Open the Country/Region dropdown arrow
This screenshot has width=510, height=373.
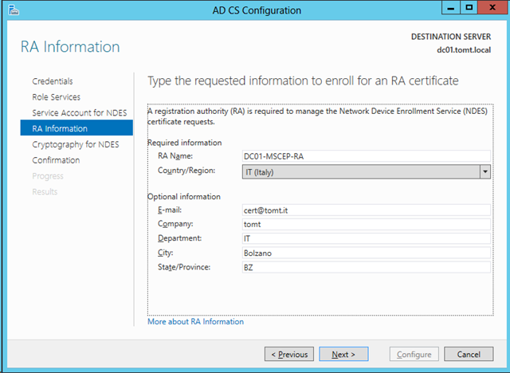click(485, 171)
